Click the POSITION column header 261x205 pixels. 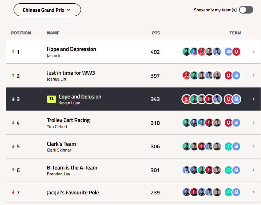tap(21, 33)
